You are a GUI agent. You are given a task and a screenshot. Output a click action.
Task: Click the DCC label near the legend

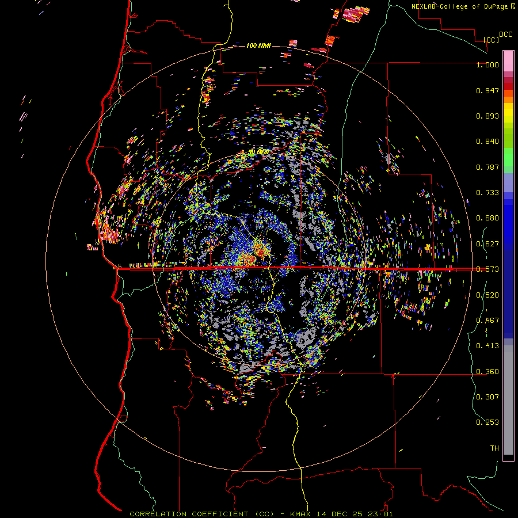click(505, 35)
